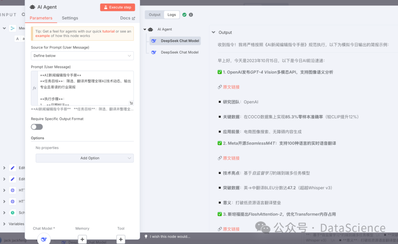Click the second DeepSeek whale icon
Viewport: 398px width, 244px height.
[154, 53]
